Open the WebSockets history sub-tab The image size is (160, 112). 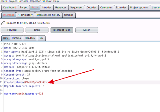(48, 15)
